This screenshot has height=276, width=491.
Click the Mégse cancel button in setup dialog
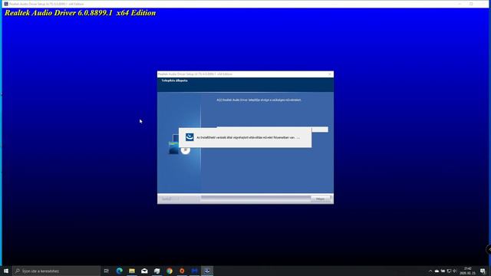click(321, 199)
